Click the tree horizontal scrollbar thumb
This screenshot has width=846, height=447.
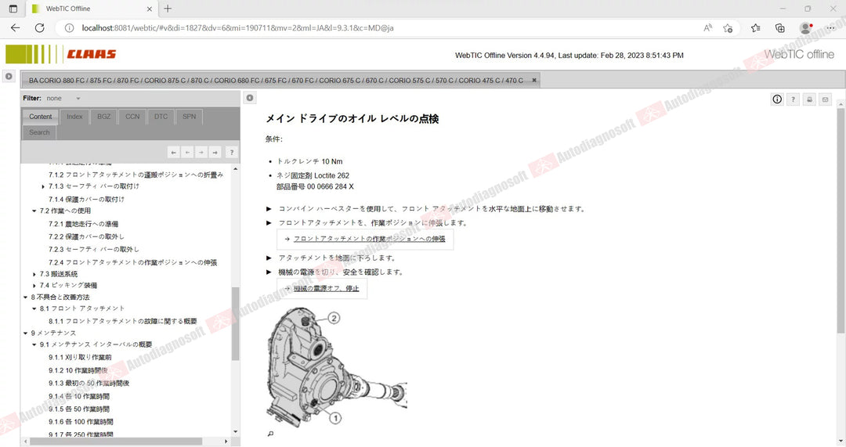[x=116, y=441]
